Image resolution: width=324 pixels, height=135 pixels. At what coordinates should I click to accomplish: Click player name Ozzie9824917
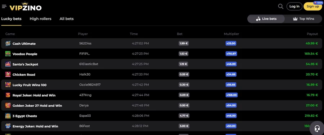90,85
